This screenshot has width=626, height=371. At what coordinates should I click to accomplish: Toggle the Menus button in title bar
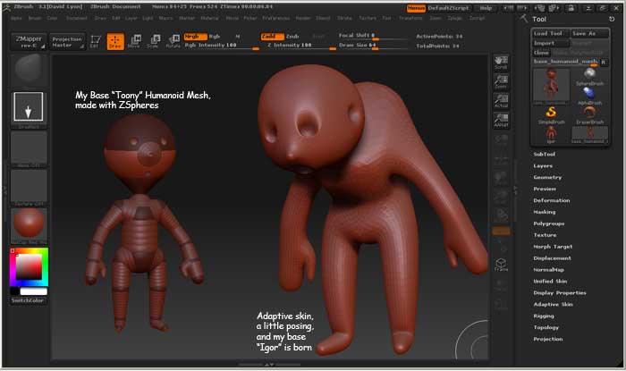coord(416,8)
